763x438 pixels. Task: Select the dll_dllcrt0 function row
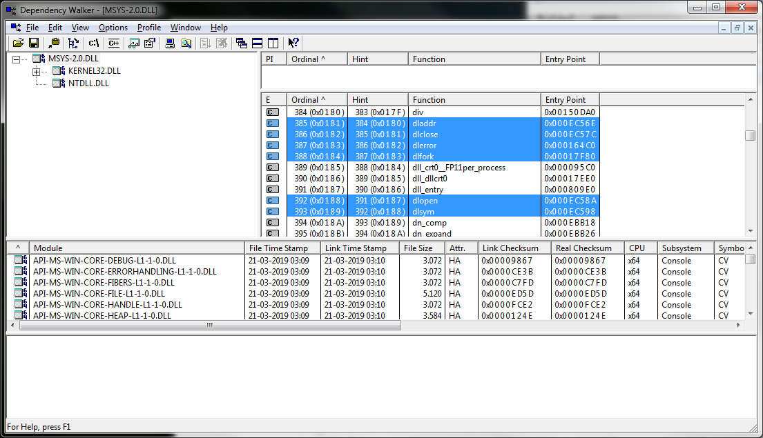click(430, 179)
